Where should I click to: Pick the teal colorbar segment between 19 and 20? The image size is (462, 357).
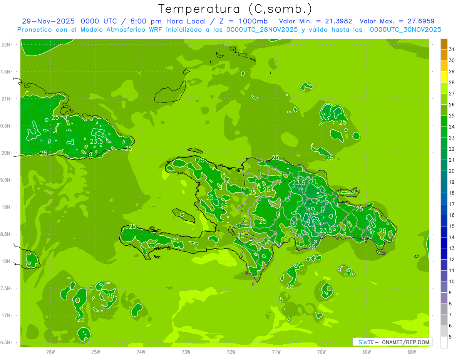(x=444, y=176)
